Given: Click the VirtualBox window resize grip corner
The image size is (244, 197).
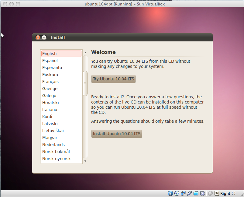Looking at the screenshot, I should click(x=242, y=195).
